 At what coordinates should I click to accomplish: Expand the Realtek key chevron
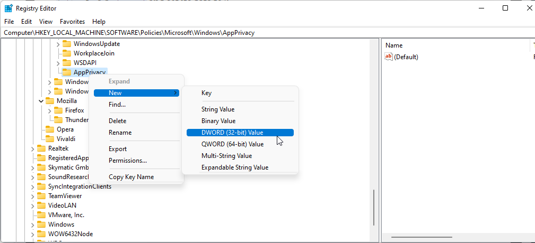coord(33,148)
